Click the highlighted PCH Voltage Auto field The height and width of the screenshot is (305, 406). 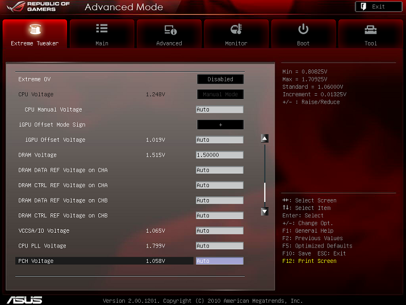220,261
